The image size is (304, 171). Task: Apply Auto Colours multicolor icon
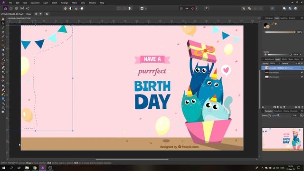tap(76, 9)
